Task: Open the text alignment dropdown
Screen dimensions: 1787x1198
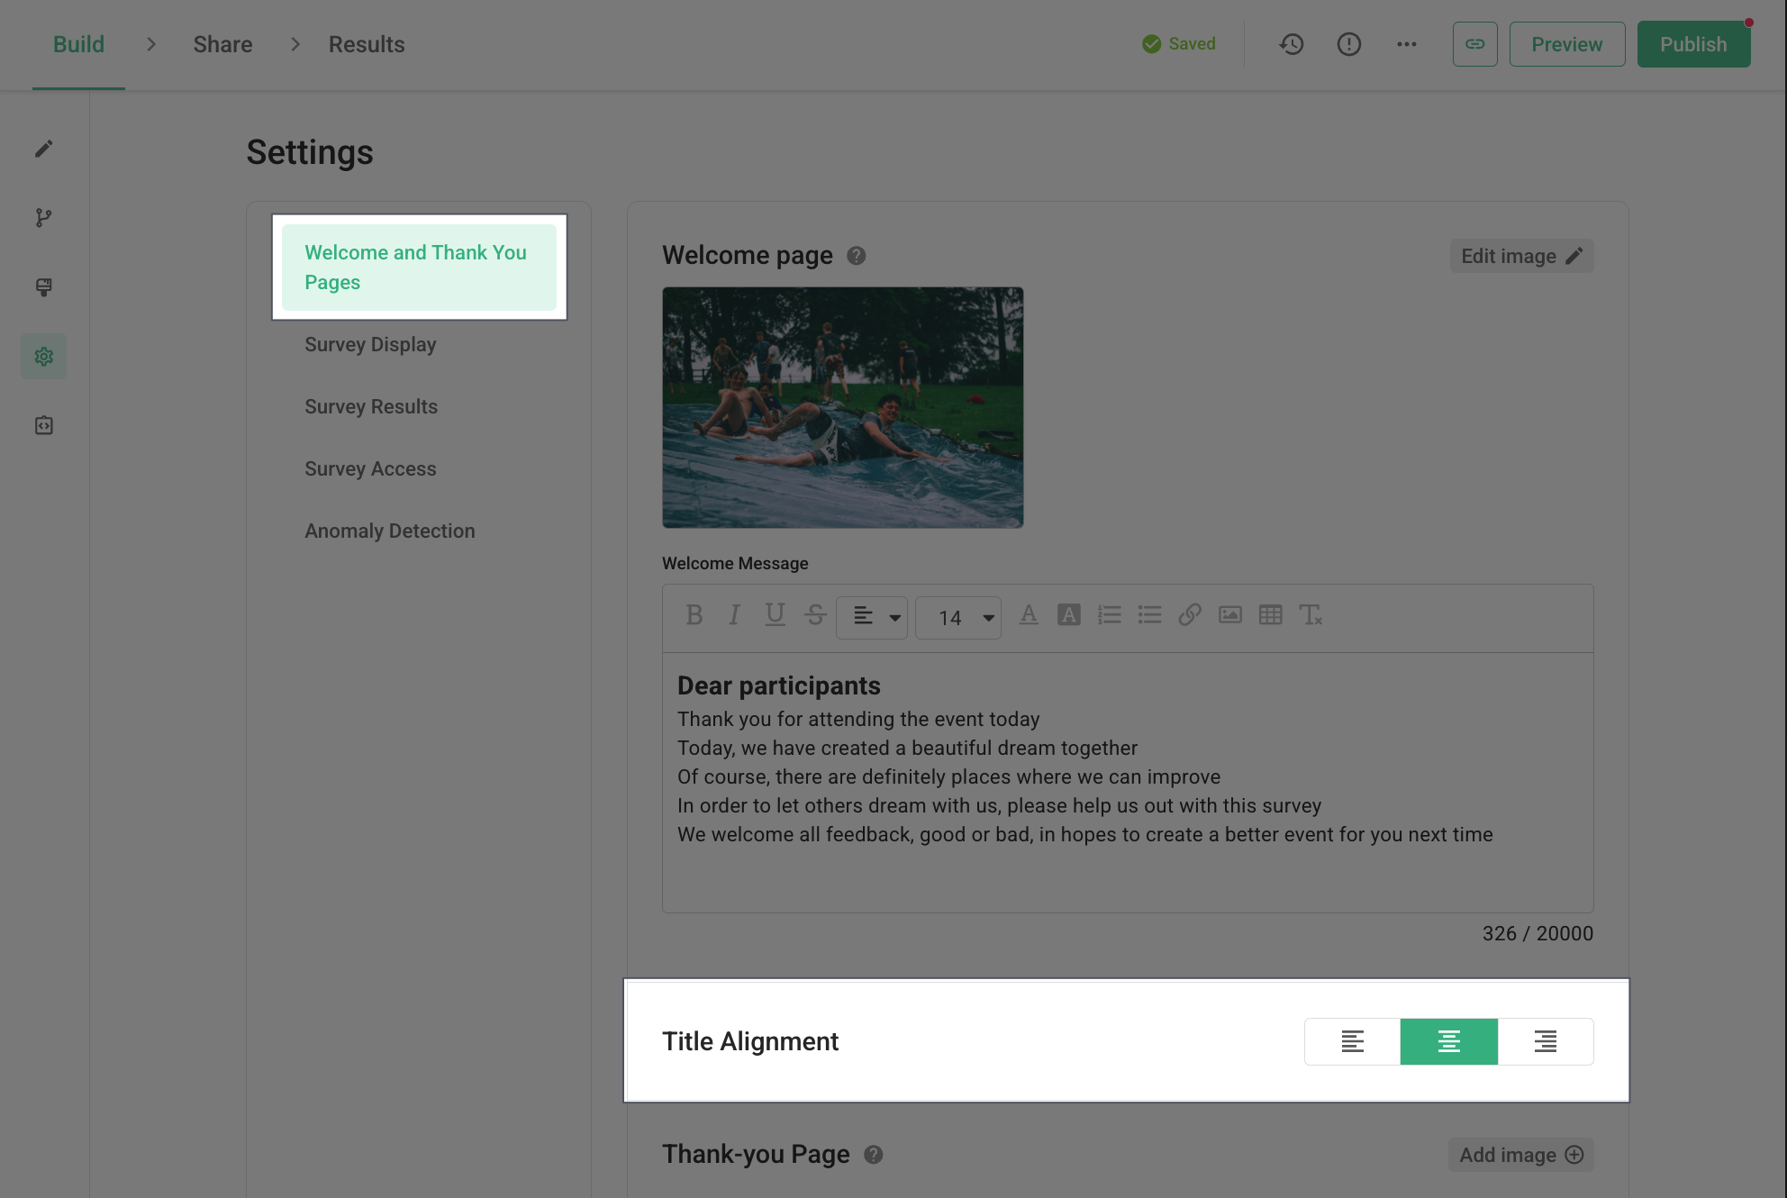Action: (872, 617)
